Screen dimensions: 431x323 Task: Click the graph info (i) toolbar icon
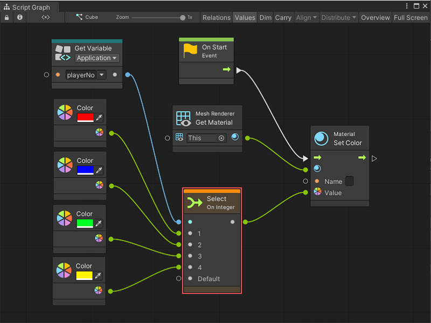[19, 17]
